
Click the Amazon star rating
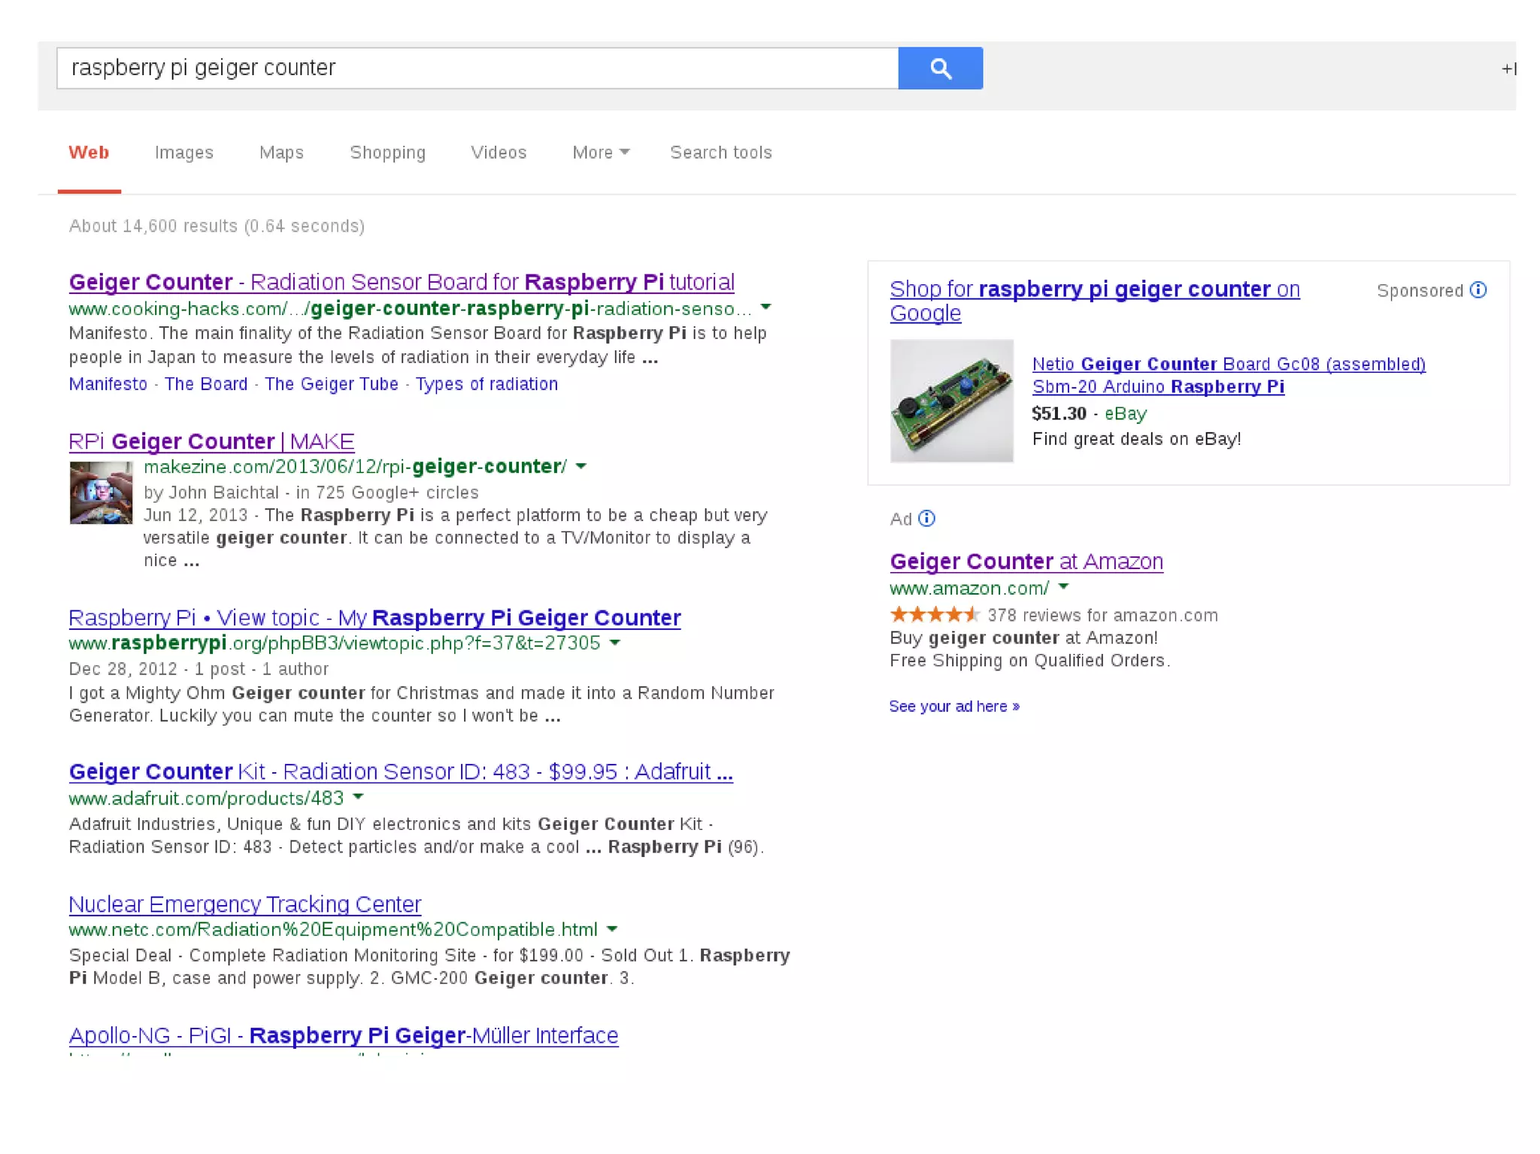click(934, 615)
